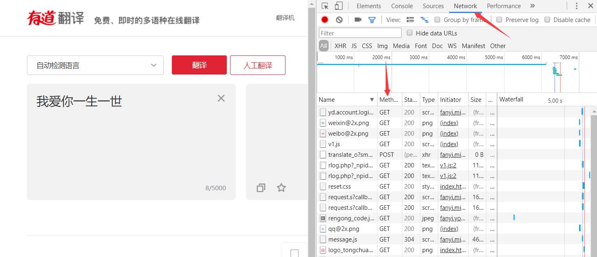Enable Disable cache option
Image resolution: width=597 pixels, height=257 pixels.
click(x=547, y=20)
